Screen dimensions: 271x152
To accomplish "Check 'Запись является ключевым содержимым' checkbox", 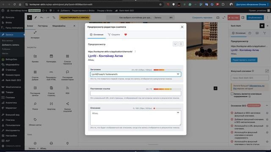I will [232, 94].
